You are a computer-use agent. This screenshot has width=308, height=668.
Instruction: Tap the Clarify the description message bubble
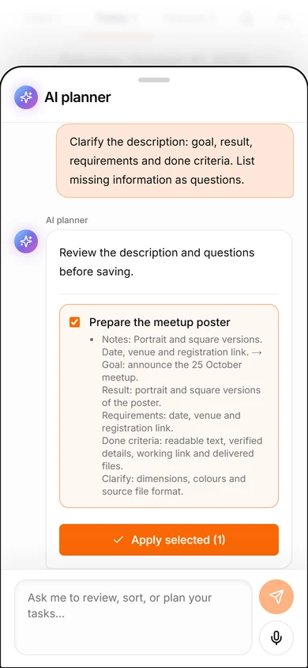point(175,161)
